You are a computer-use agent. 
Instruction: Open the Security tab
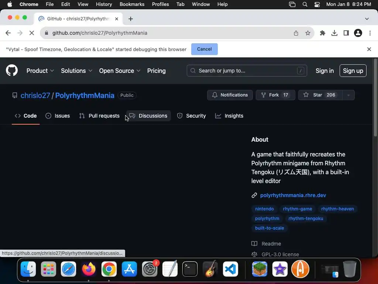pyautogui.click(x=192, y=116)
